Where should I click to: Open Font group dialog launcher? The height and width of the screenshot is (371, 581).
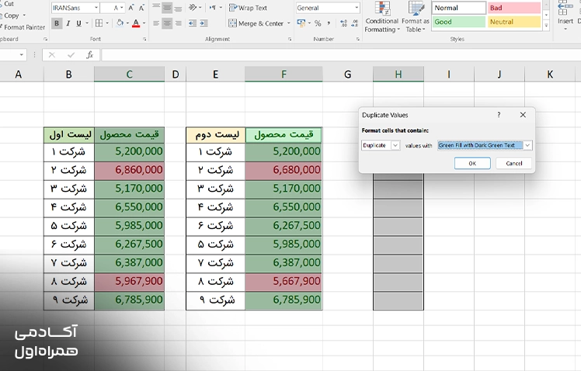pos(144,39)
